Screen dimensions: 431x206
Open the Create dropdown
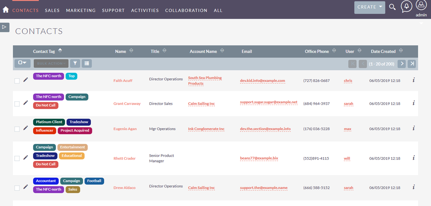pyautogui.click(x=370, y=7)
